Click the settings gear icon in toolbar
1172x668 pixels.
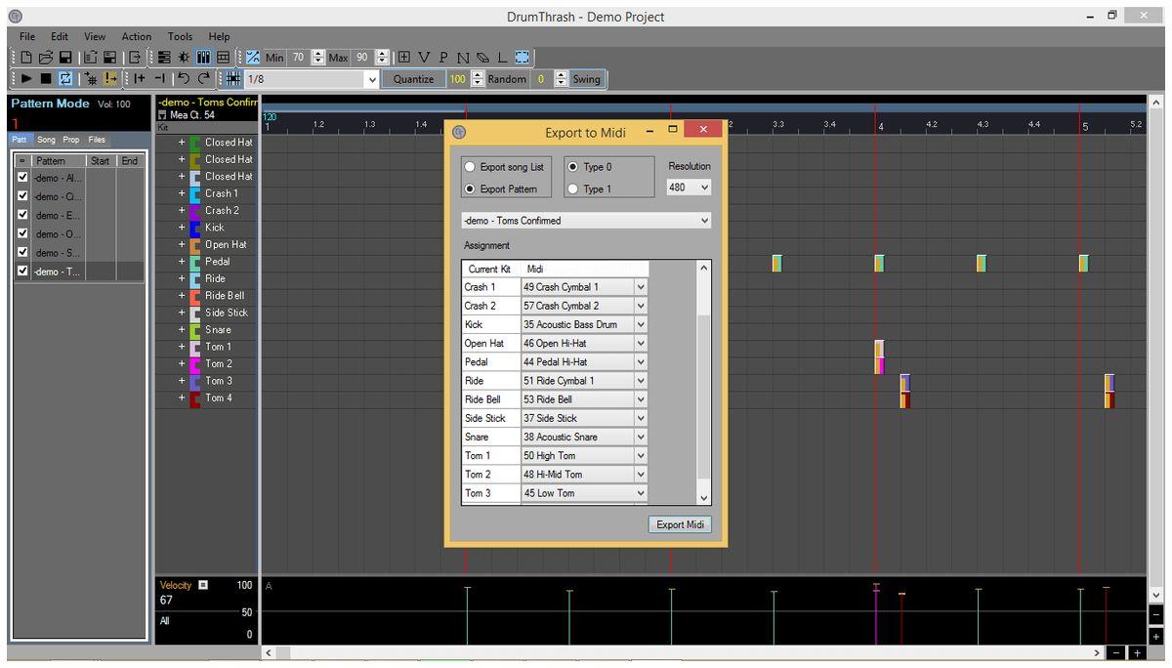pyautogui.click(x=184, y=58)
